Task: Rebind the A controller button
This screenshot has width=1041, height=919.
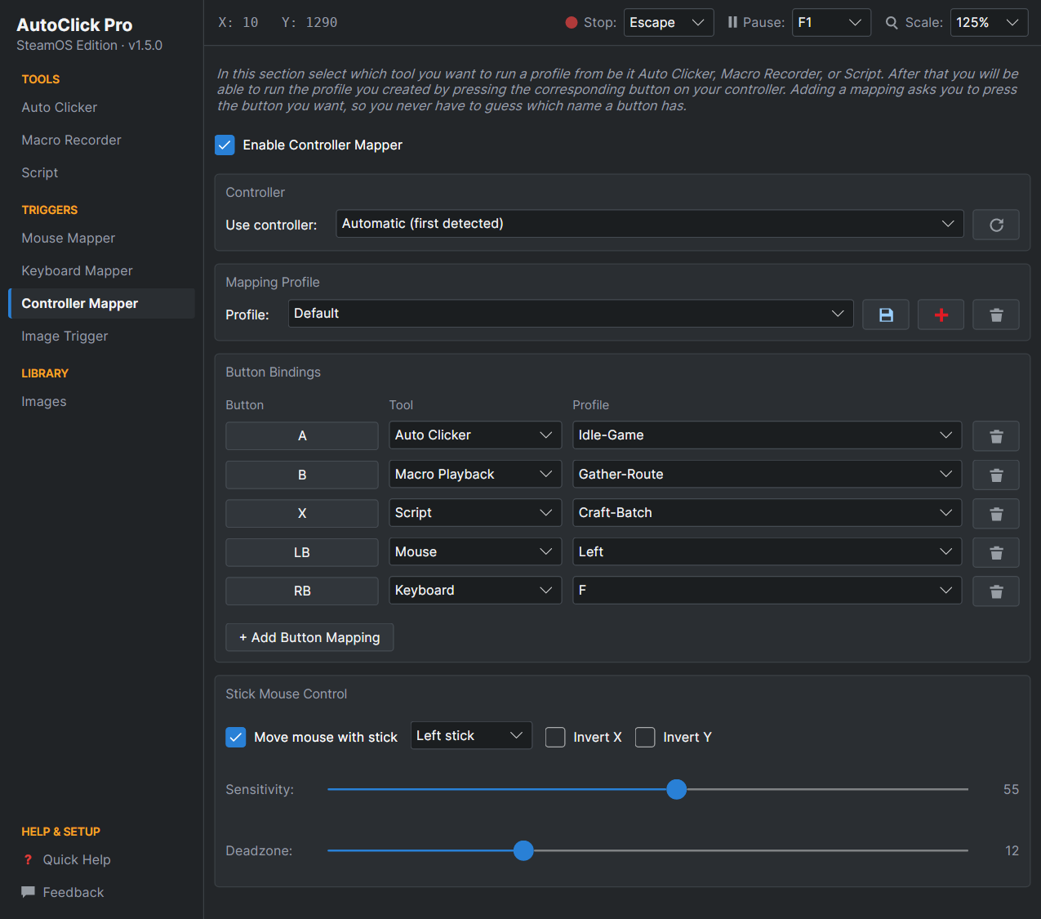Action: [302, 436]
